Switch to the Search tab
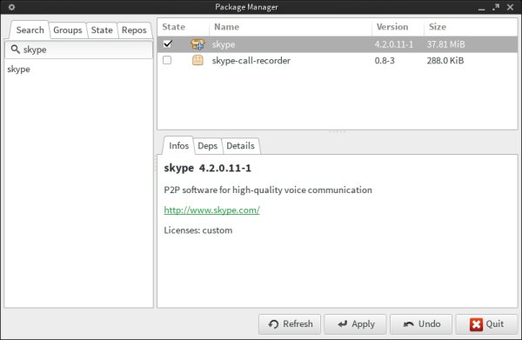Screen dimensions: 522x340 click(30, 30)
